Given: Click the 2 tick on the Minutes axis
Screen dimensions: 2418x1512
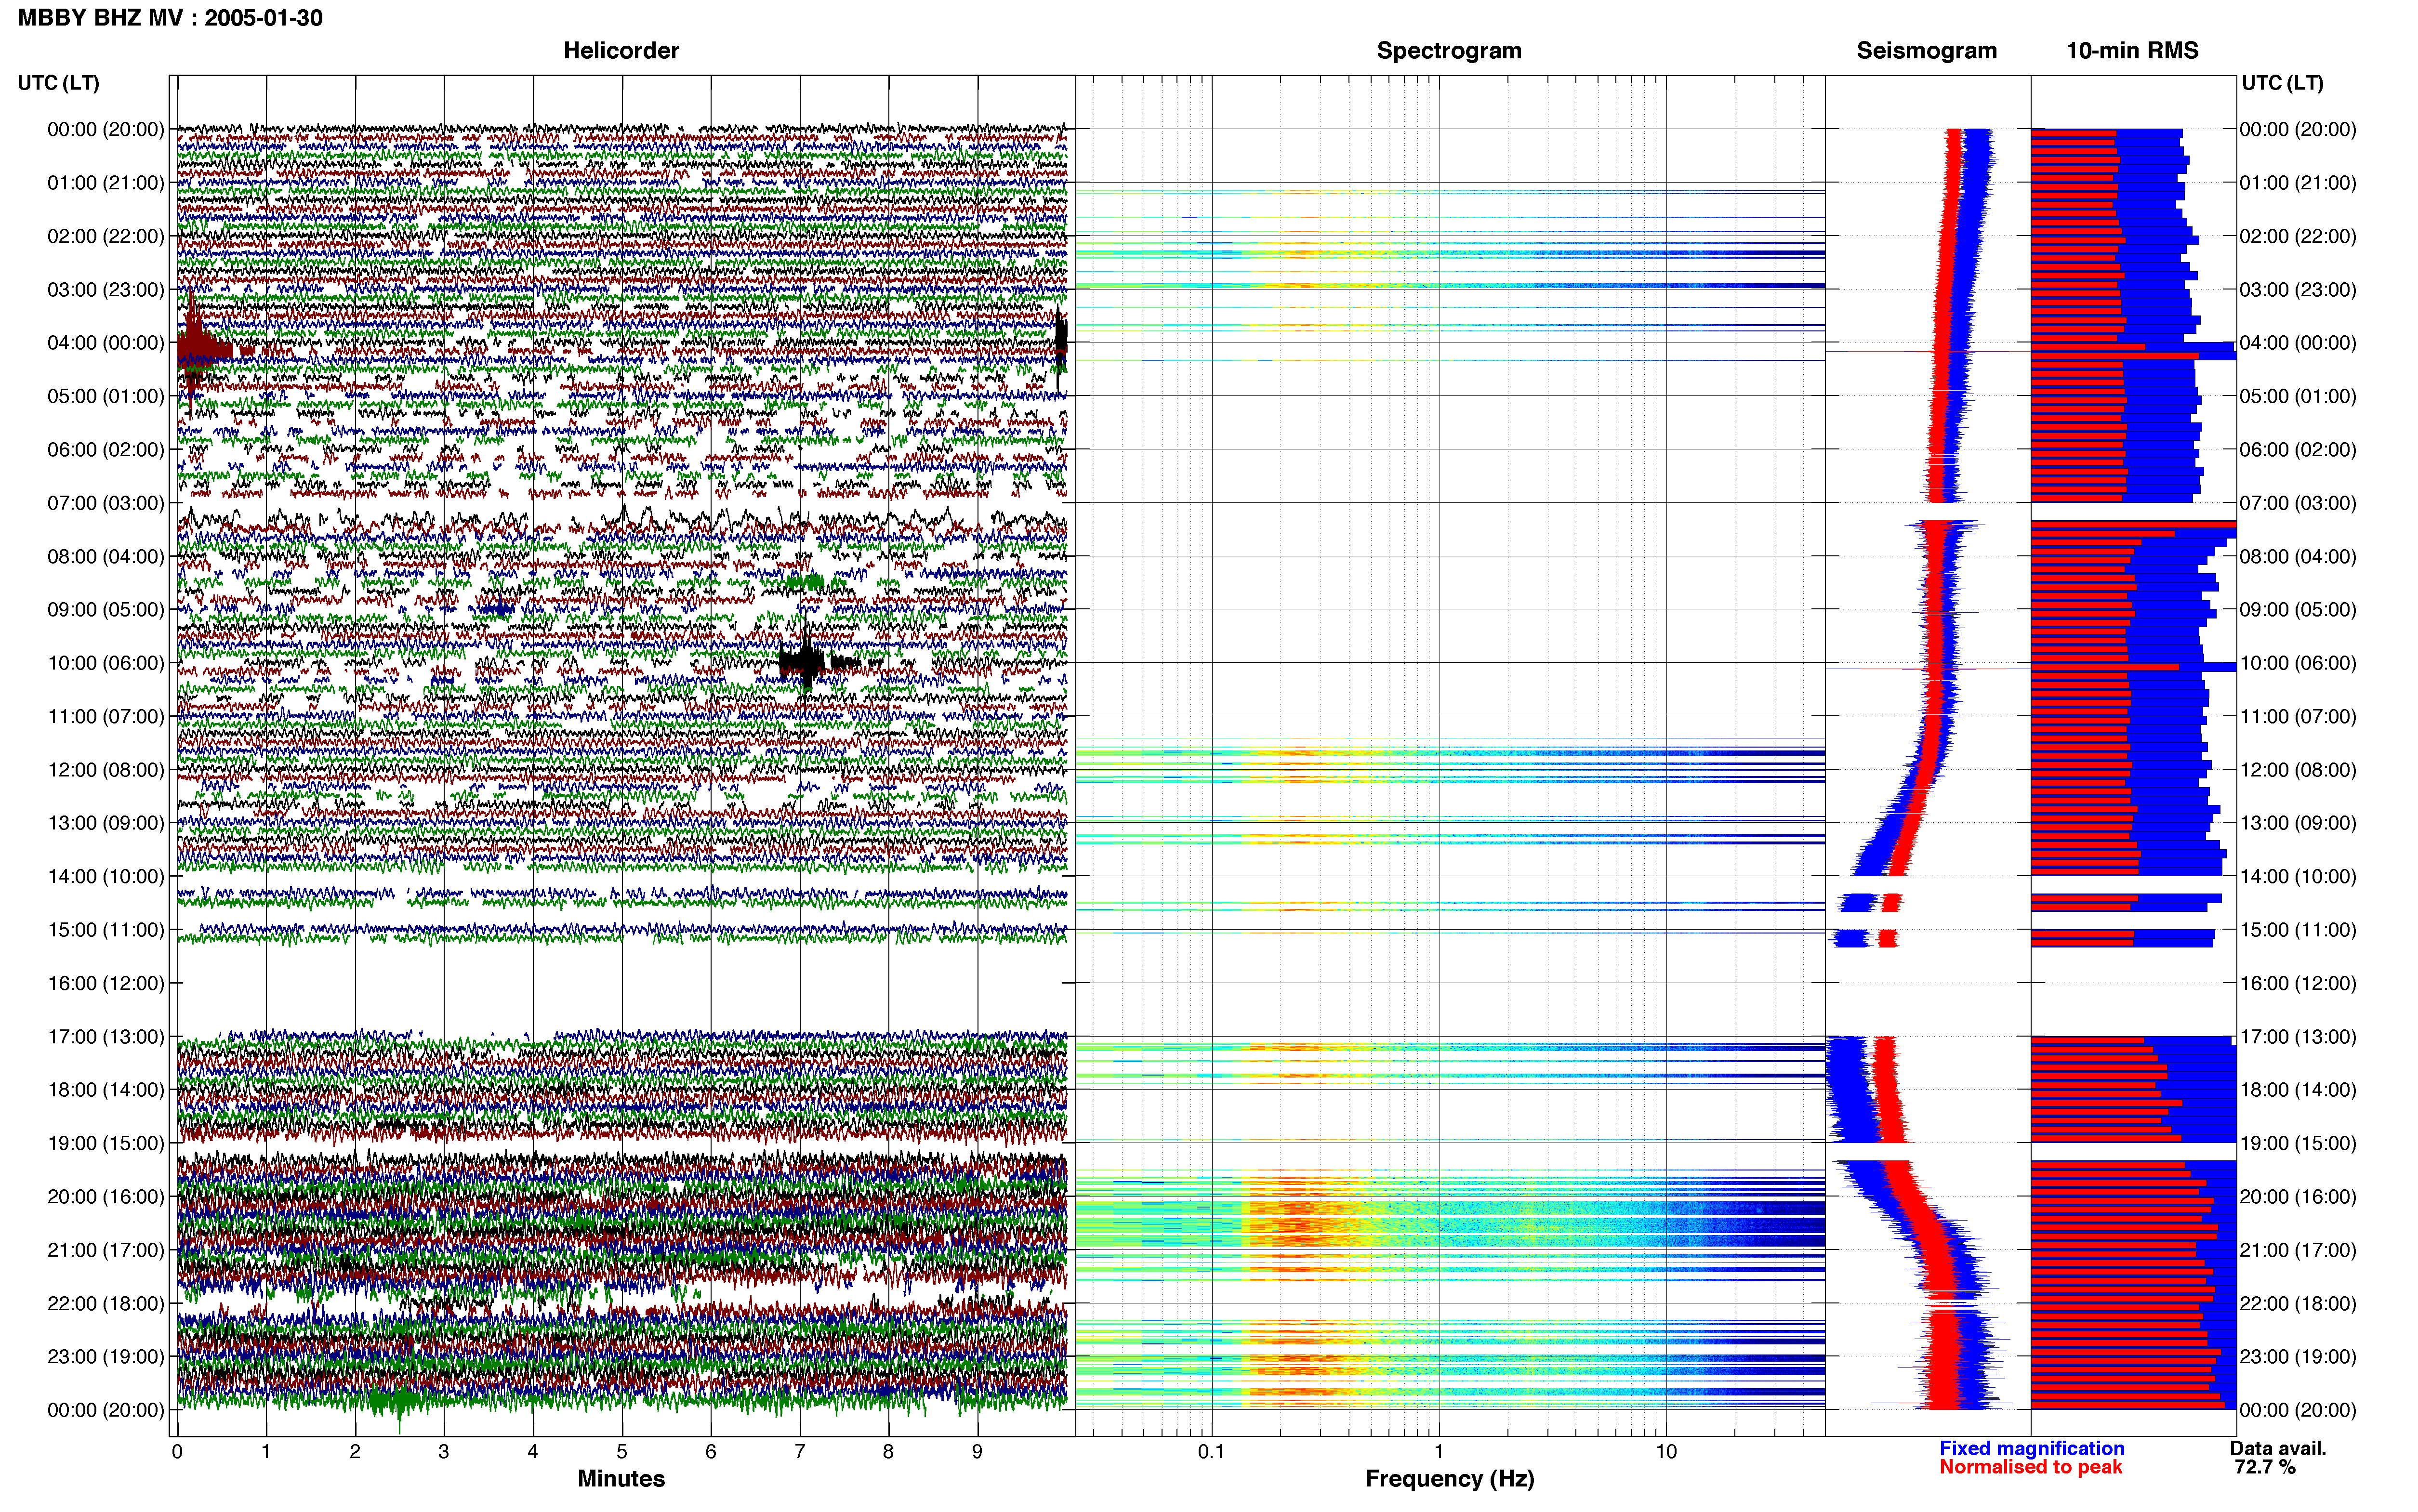Looking at the screenshot, I should pos(355,1451).
